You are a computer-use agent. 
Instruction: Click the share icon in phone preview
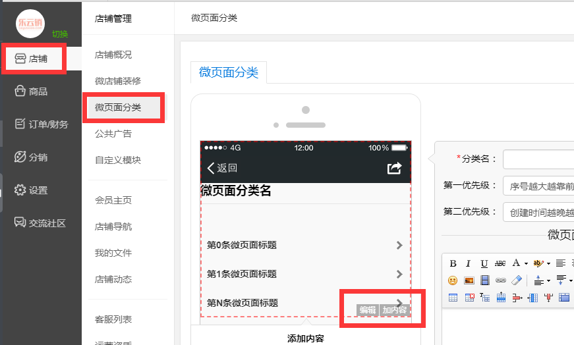[394, 168]
